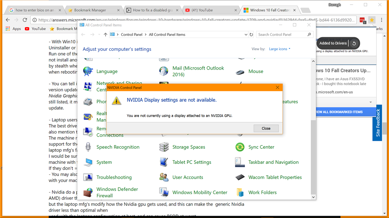Viewport: 389px width, 218px height.
Task: Click the undo icon on Added to Drivers
Action: [354, 43]
